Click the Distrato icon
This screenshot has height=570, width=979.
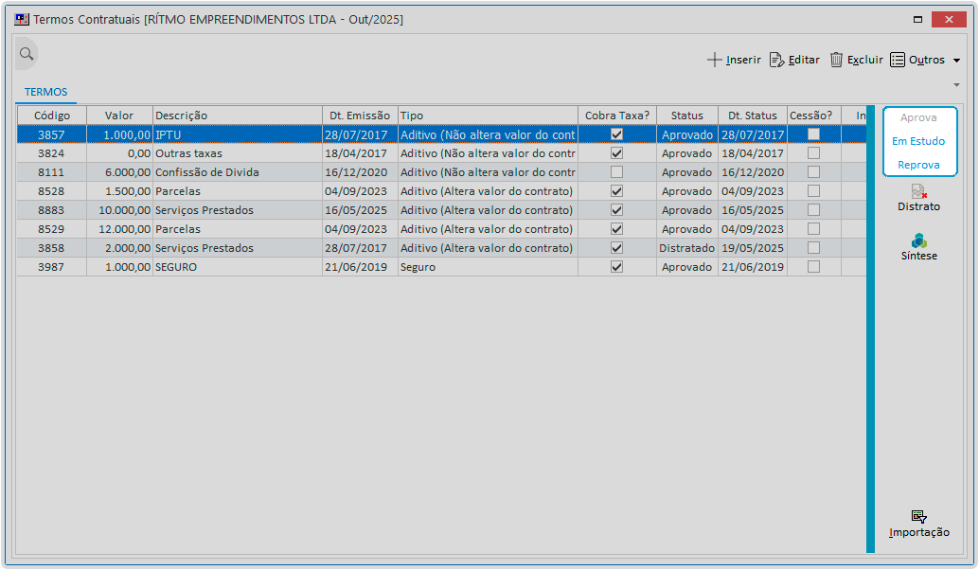click(918, 191)
